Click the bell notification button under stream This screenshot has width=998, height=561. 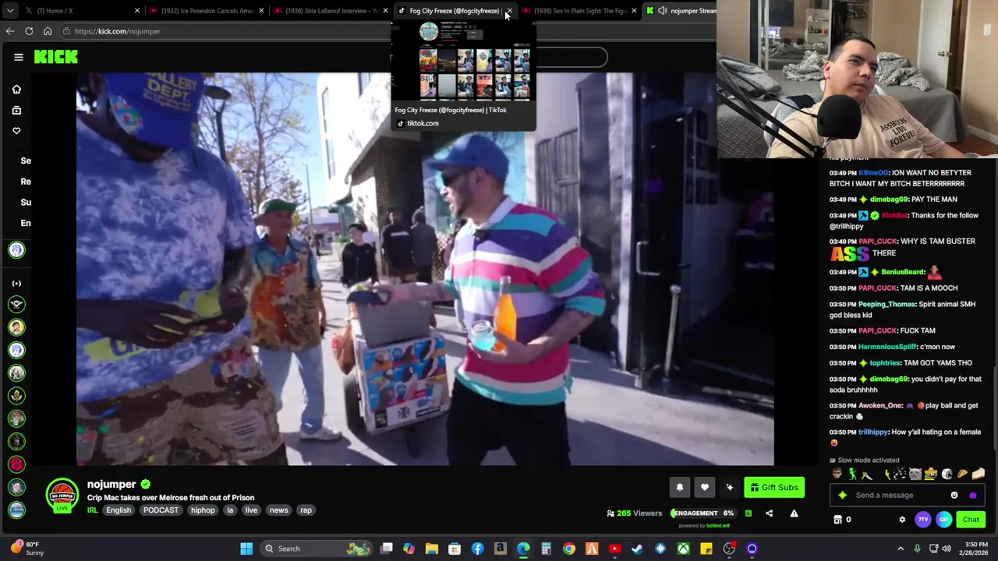[679, 488]
